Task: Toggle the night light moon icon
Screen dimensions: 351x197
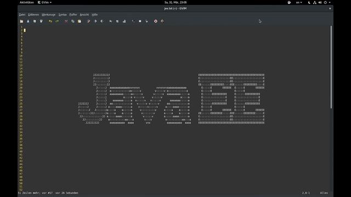Action: pos(309,2)
